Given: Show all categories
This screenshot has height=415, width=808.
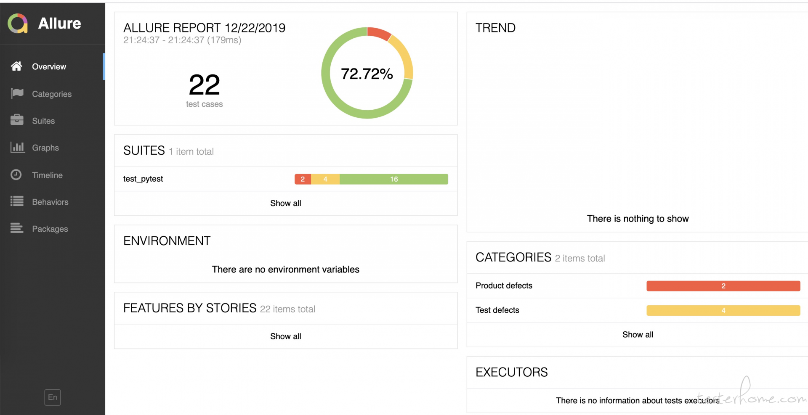Looking at the screenshot, I should click(x=638, y=334).
